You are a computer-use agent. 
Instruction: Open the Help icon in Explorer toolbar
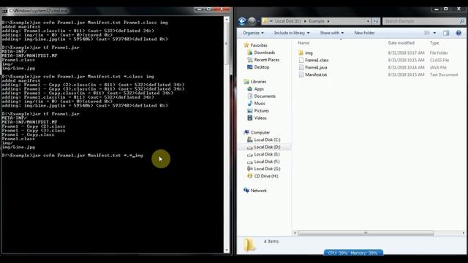(458, 33)
